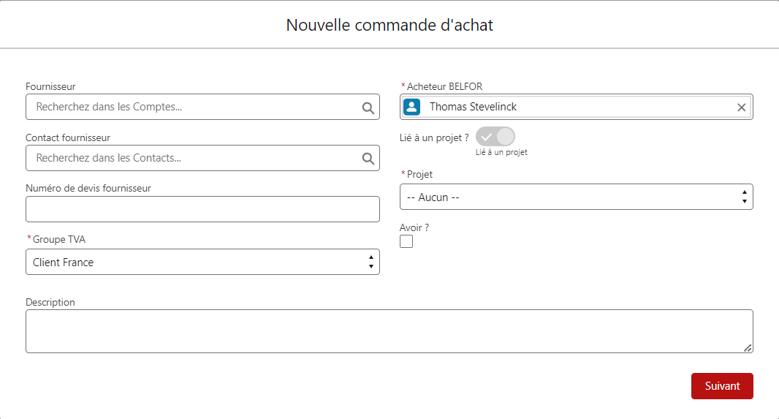Click the arrows icon on the Projet select

pyautogui.click(x=744, y=197)
